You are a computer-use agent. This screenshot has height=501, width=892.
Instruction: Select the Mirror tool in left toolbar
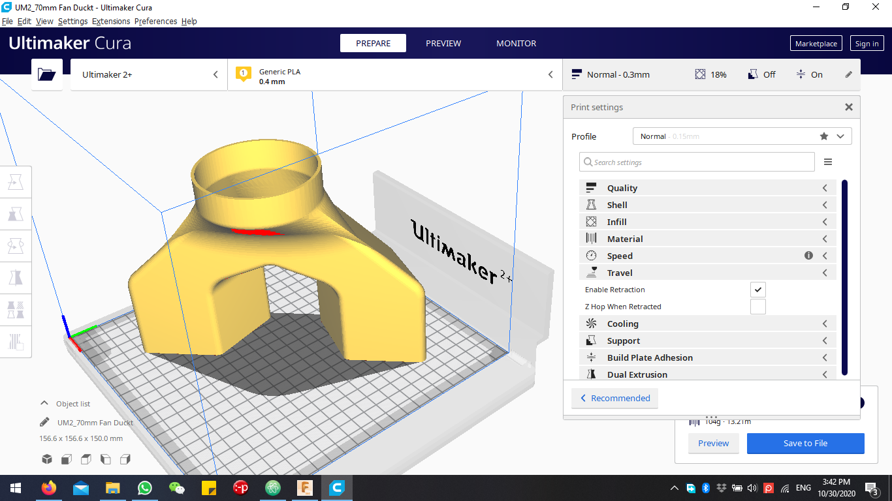[x=16, y=278]
